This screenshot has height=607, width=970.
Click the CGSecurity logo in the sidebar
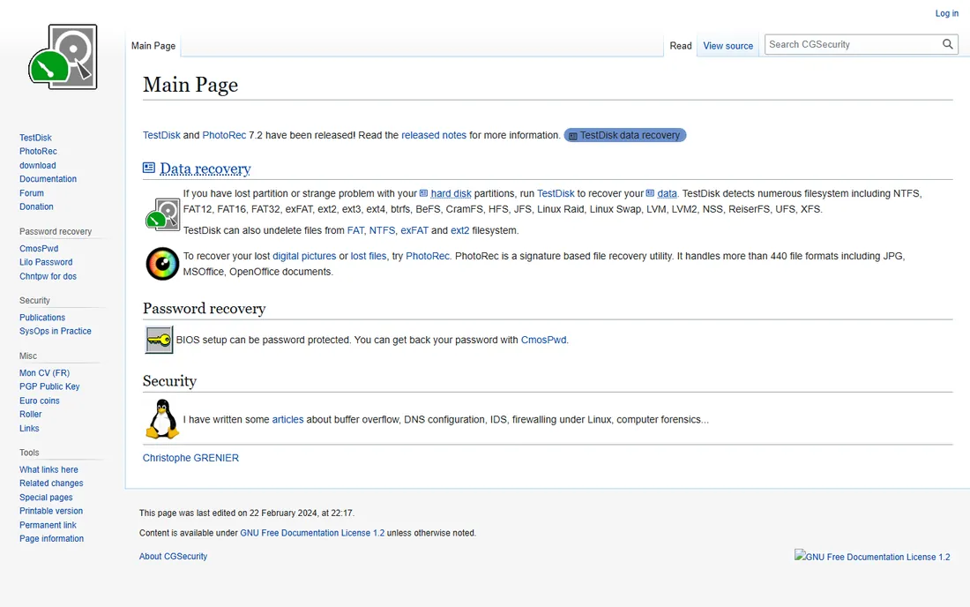63,57
